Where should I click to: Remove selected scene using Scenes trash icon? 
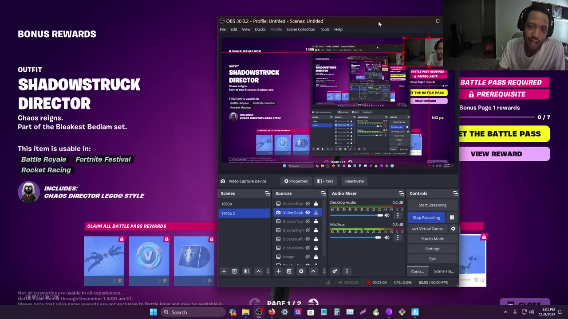point(234,271)
